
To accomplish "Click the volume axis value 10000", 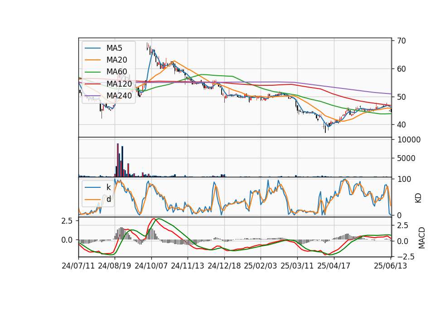I will pyautogui.click(x=409, y=140).
